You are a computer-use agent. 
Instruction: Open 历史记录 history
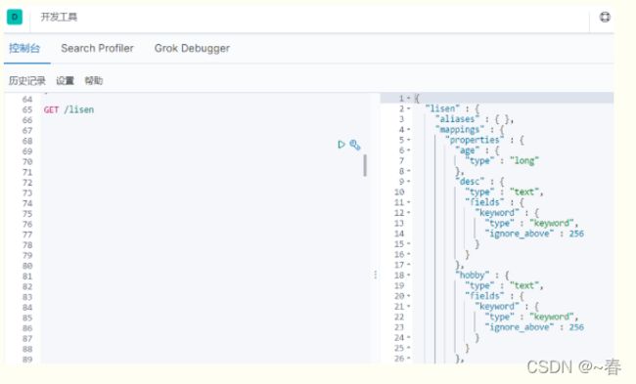(27, 80)
